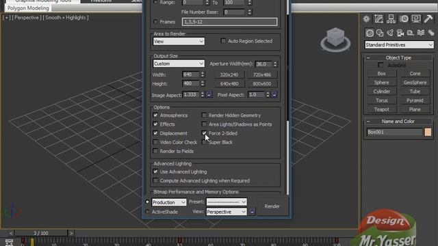Select the Systems category icon
The width and height of the screenshot is (438, 246).
point(431,33)
